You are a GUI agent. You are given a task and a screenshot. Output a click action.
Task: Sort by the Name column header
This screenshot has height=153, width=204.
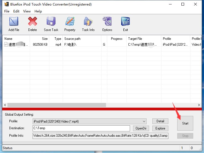16,39
